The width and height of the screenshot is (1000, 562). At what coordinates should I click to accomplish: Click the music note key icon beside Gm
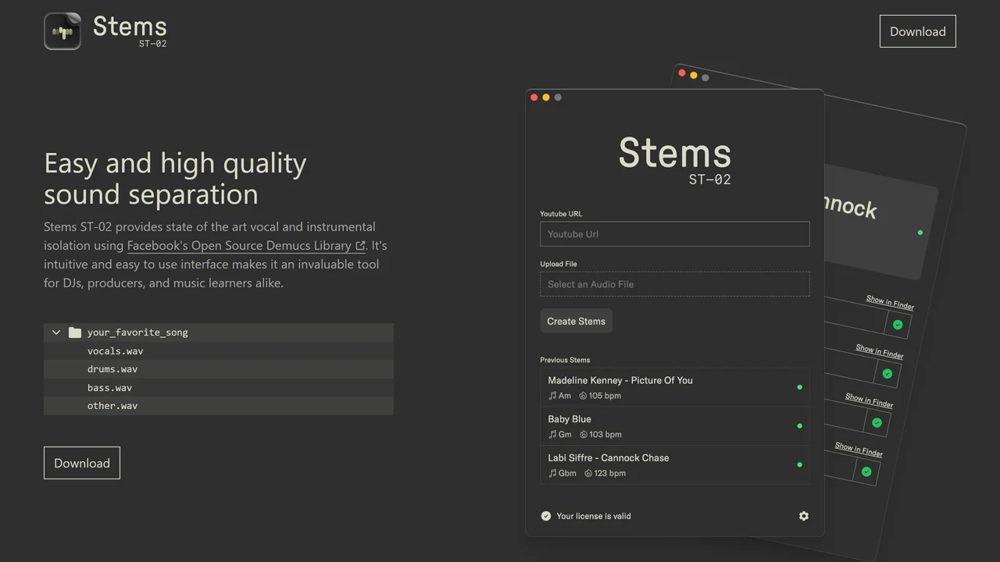552,435
